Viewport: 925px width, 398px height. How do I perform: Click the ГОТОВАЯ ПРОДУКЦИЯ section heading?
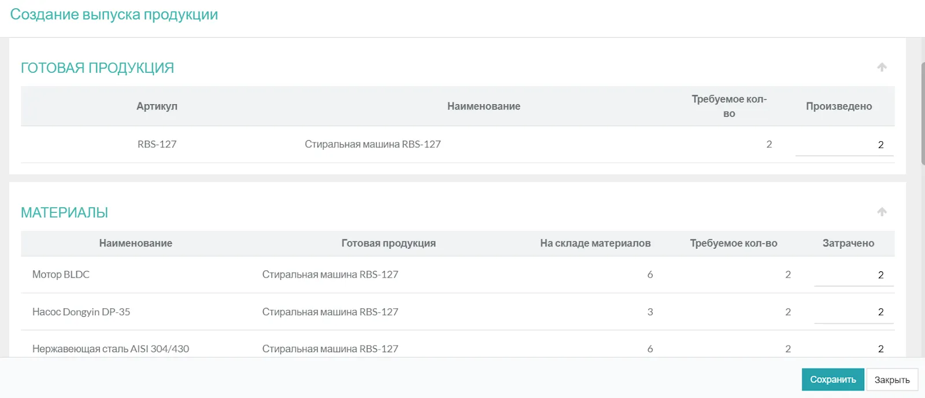97,68
